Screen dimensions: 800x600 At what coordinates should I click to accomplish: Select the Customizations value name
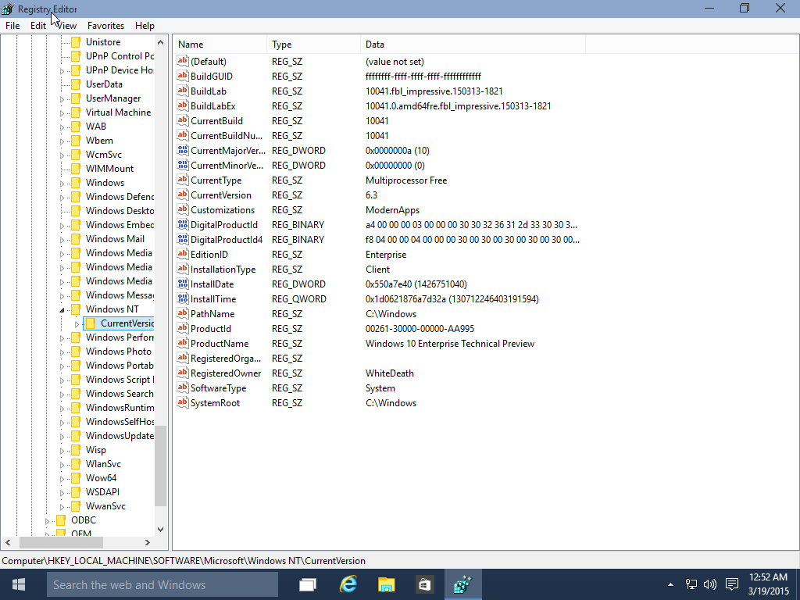coord(223,210)
